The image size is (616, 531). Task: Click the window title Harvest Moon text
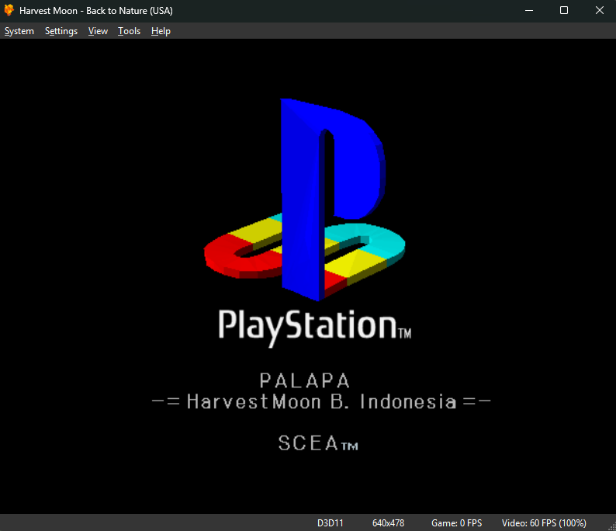tap(96, 11)
